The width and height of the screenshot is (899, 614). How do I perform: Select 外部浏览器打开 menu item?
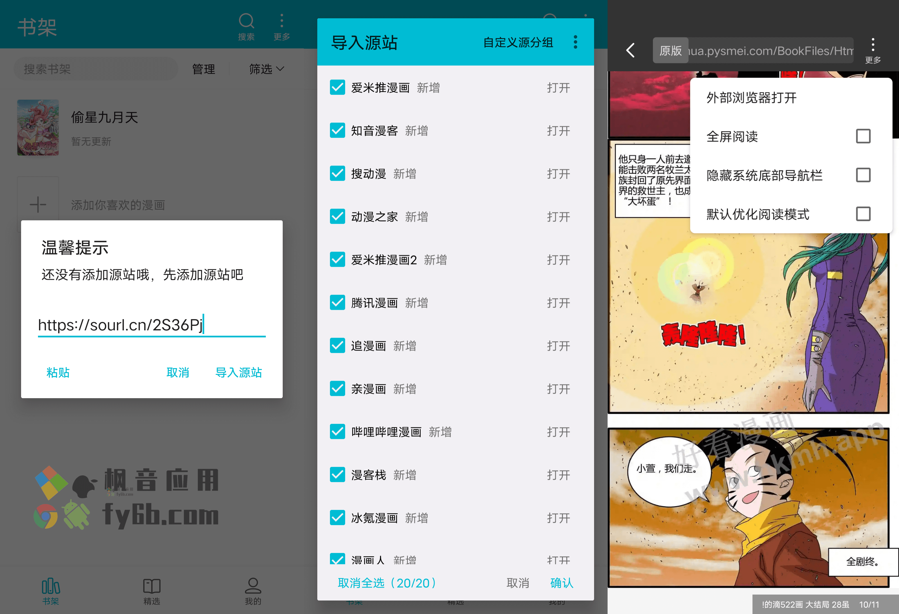[x=791, y=97]
